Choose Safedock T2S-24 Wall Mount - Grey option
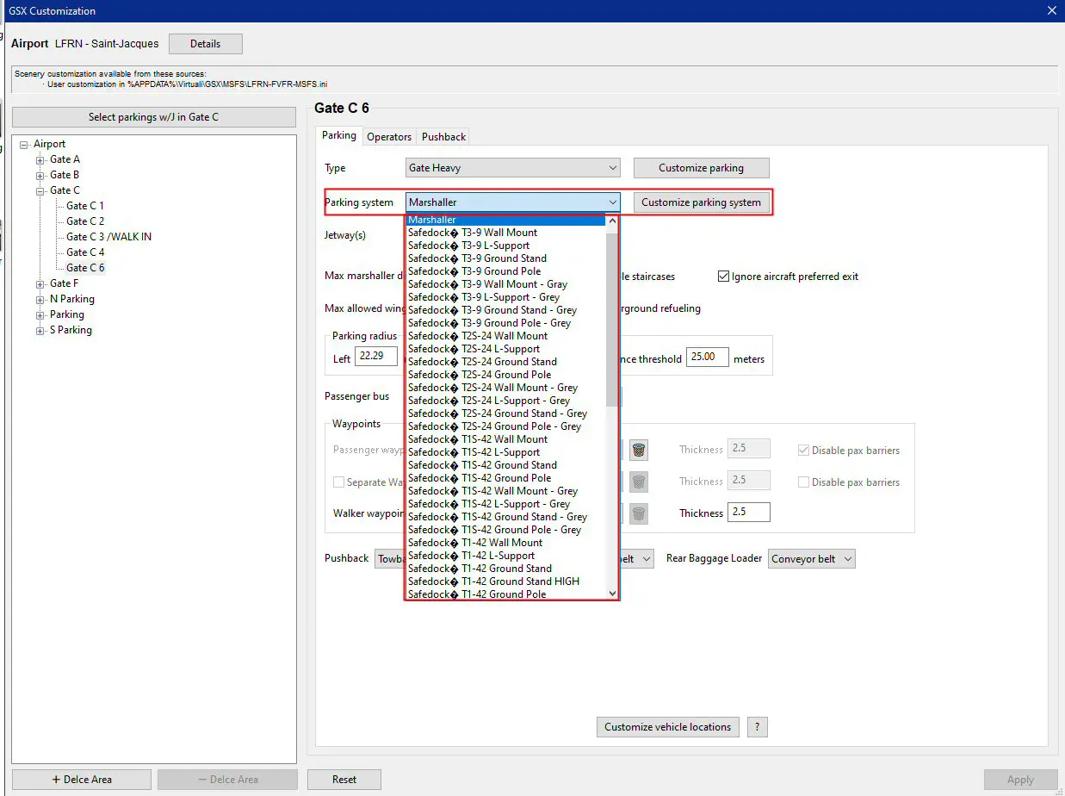The image size is (1065, 796). tap(506, 388)
